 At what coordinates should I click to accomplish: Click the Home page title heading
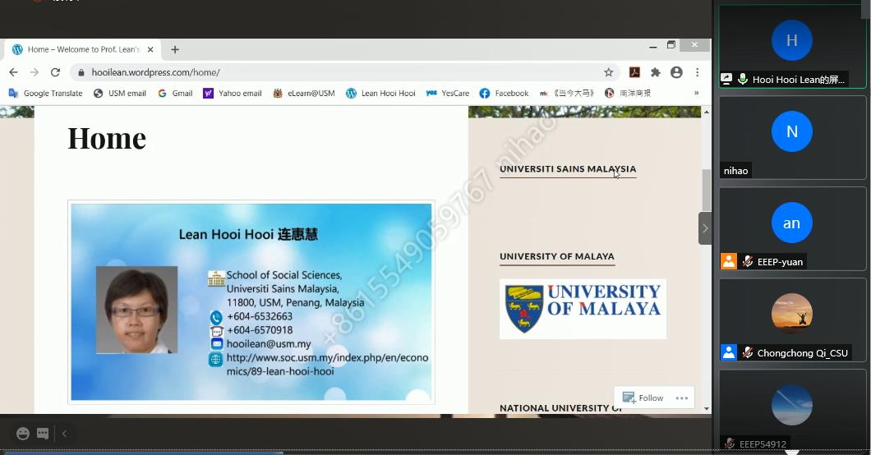(x=107, y=138)
